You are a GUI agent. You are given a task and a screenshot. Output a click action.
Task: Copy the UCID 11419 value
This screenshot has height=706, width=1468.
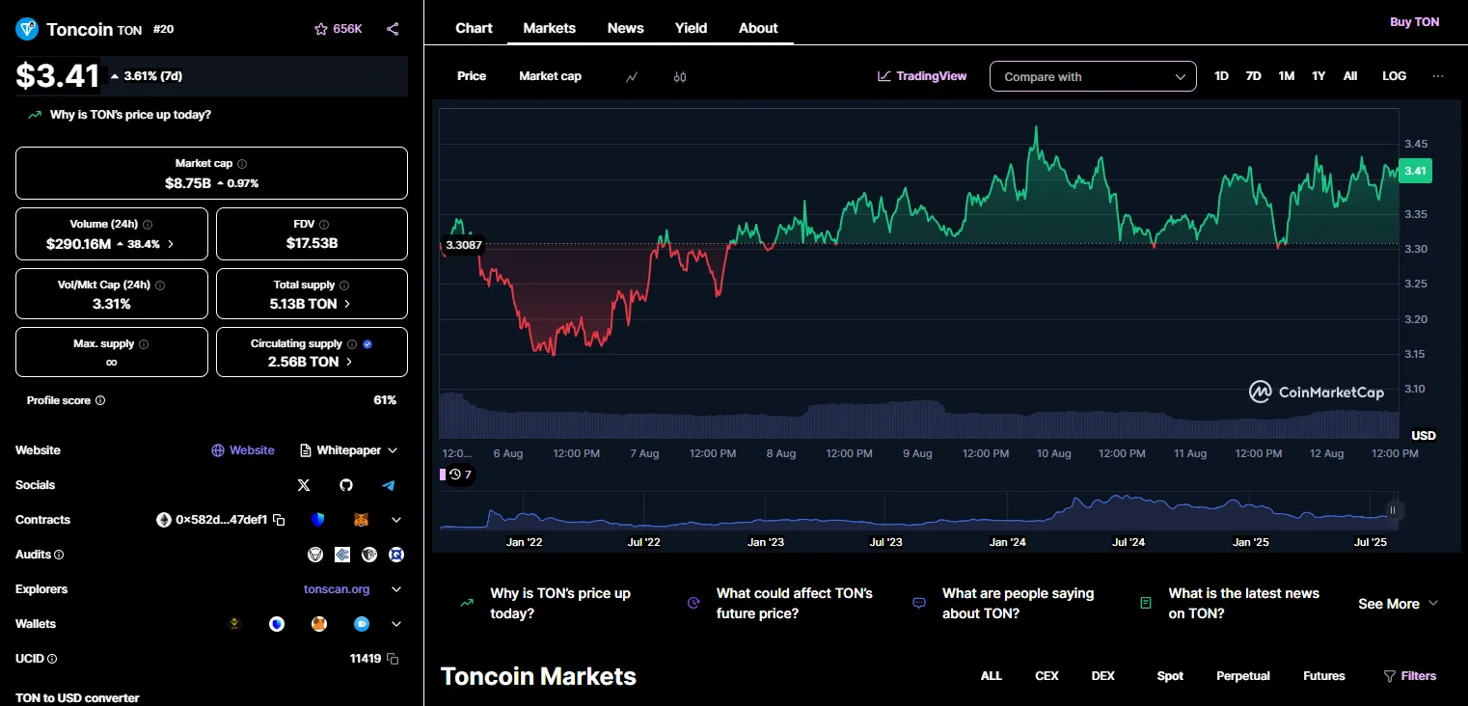point(393,659)
